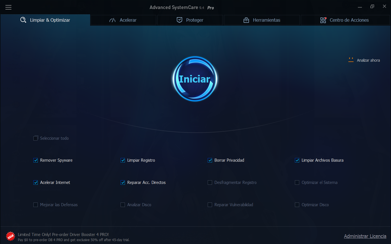
Task: Toggle the Borrar Privacidad checkbox
Action: click(210, 160)
